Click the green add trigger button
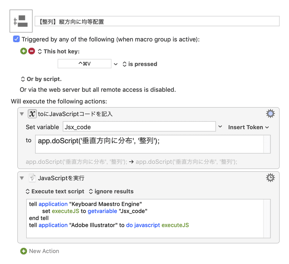The width and height of the screenshot is (289, 264). (x=24, y=51)
